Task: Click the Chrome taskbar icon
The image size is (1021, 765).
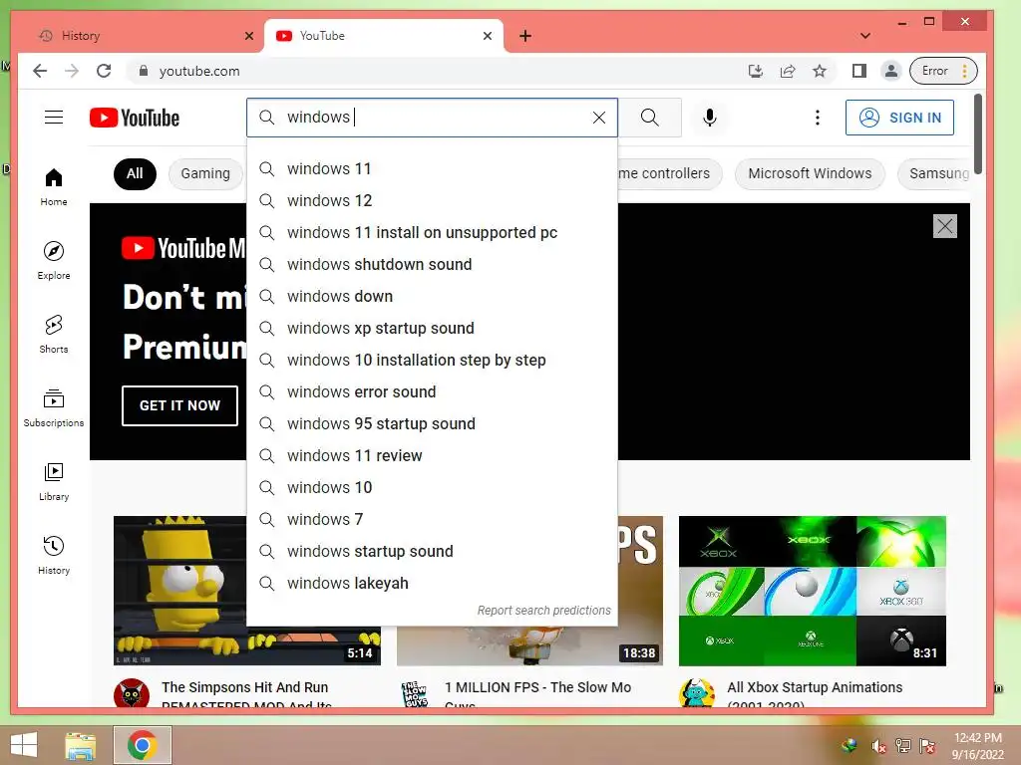Action: coord(142,745)
